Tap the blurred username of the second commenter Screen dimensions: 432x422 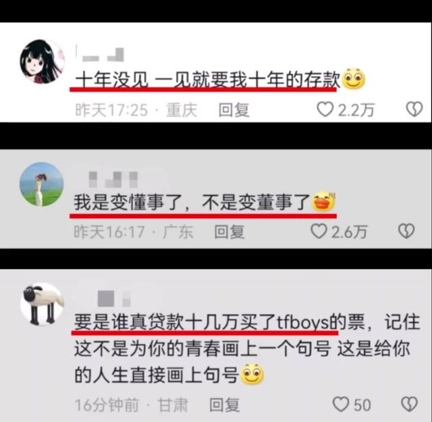[x=113, y=180]
